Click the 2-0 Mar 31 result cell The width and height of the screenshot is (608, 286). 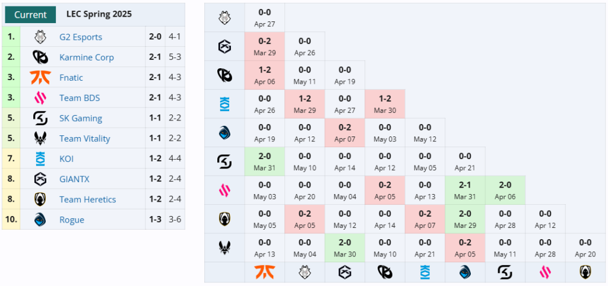[264, 161]
